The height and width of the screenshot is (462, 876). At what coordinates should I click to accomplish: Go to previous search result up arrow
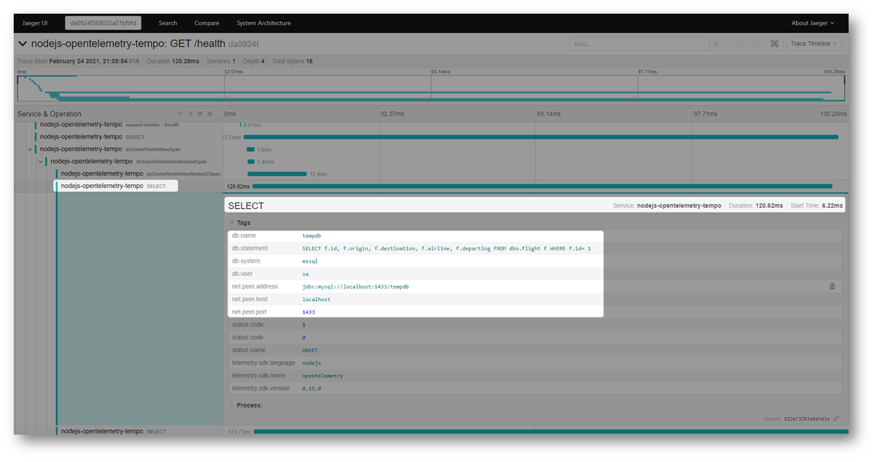point(729,44)
